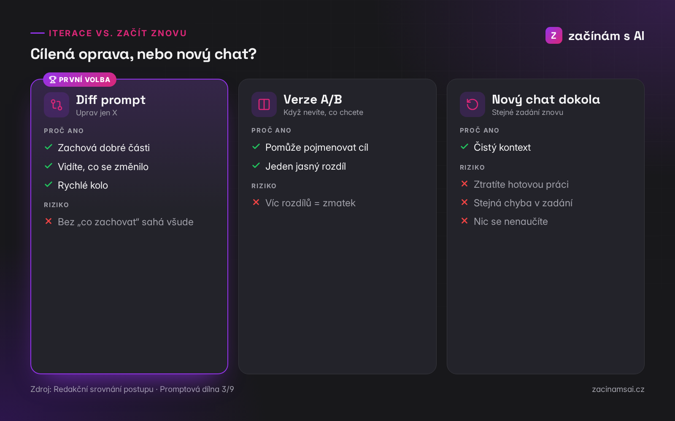Click the text Rychlé kolo

click(83, 185)
